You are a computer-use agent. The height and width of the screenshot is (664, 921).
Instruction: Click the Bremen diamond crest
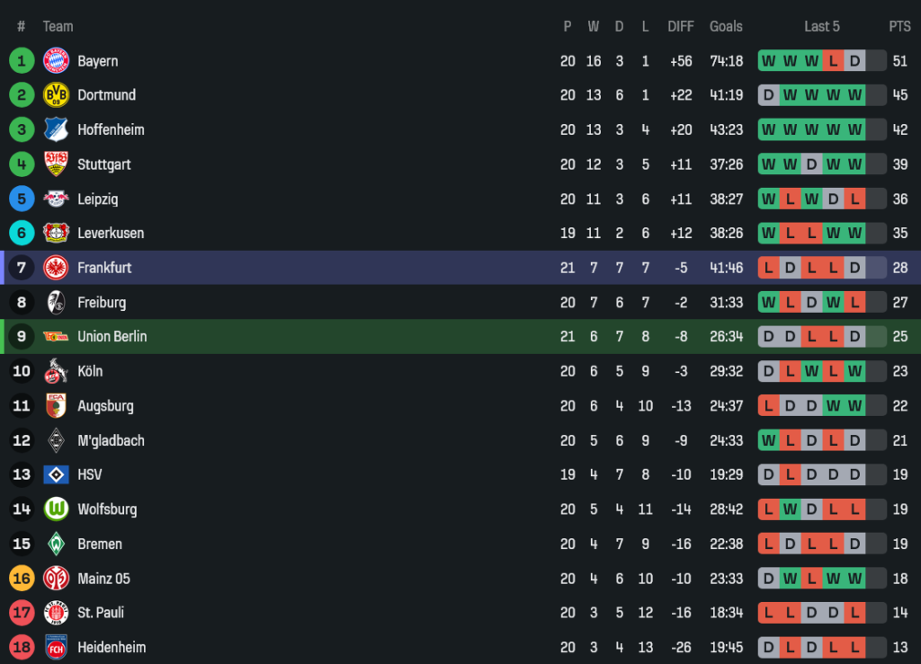point(56,544)
